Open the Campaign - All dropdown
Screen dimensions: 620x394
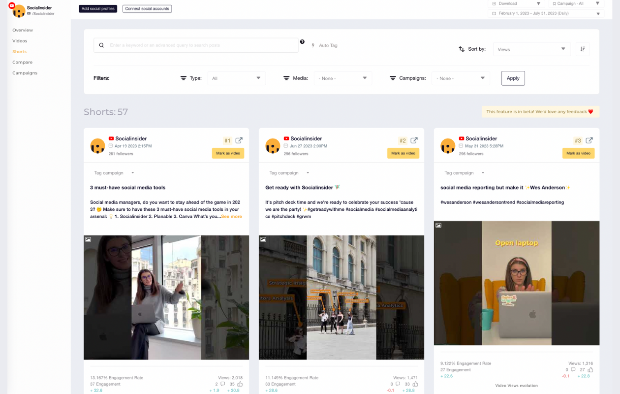tap(576, 3)
